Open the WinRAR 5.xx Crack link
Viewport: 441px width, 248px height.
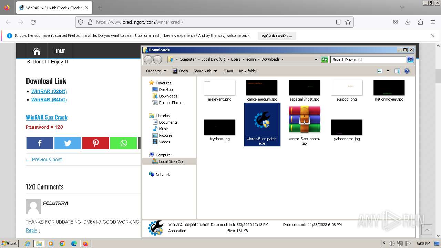click(x=47, y=117)
